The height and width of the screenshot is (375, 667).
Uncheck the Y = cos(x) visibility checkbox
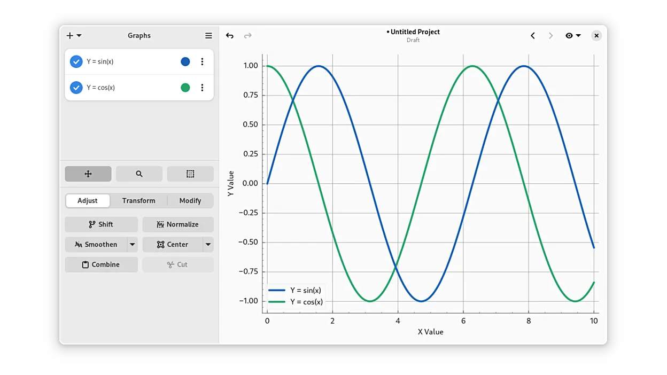pos(76,87)
